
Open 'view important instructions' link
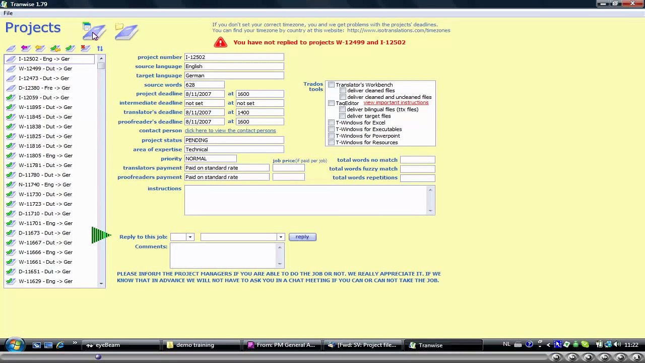point(396,103)
